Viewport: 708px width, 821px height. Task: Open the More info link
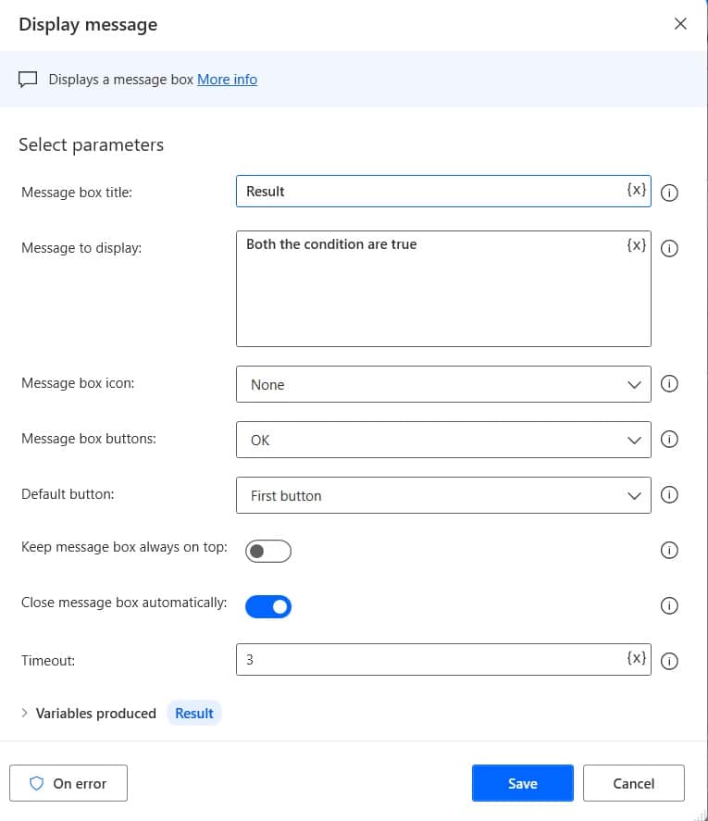[228, 80]
